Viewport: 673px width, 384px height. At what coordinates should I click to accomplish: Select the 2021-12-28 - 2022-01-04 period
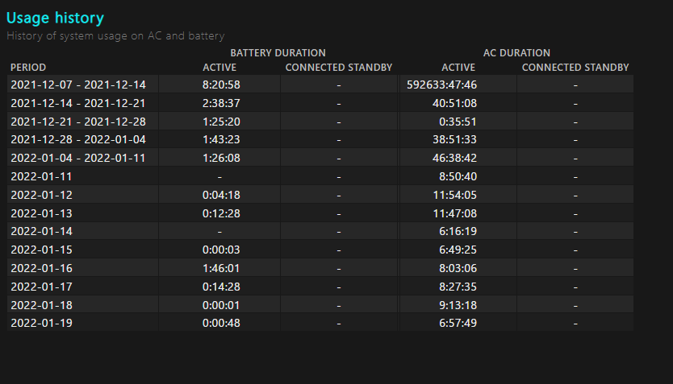78,140
